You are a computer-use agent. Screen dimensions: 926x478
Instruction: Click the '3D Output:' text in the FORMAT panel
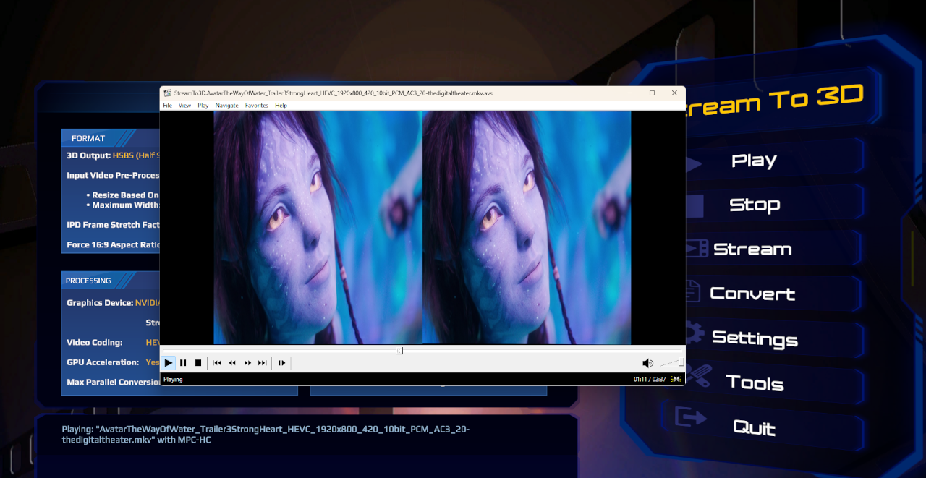coord(88,155)
